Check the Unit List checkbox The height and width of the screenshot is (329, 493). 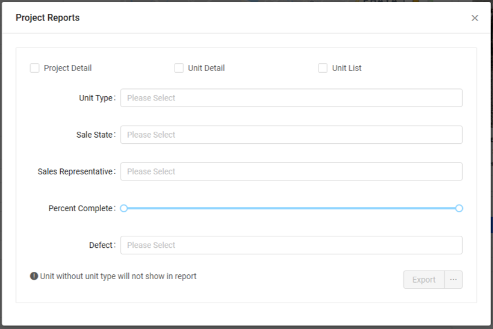click(323, 68)
